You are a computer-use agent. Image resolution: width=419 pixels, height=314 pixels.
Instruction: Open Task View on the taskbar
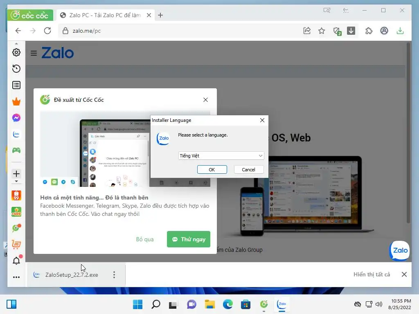[x=173, y=304]
